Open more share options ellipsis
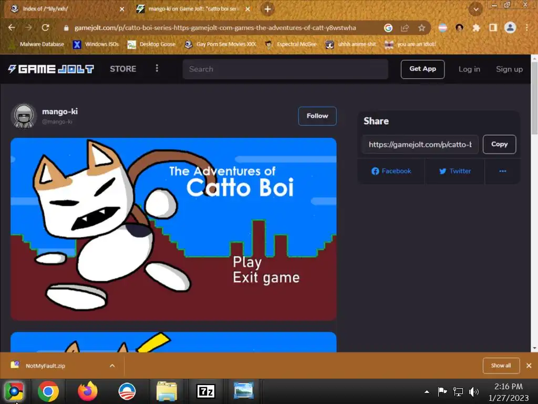The image size is (538, 404). click(503, 171)
